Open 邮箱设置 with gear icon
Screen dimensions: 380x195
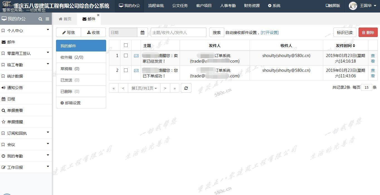70,103
